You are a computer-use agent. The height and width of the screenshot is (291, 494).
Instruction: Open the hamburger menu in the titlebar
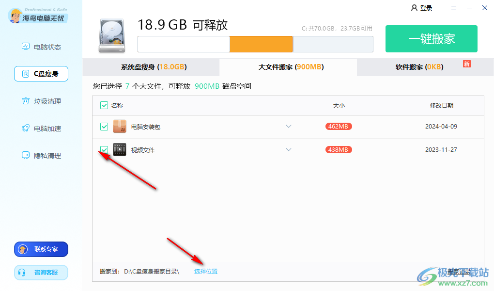(453, 8)
